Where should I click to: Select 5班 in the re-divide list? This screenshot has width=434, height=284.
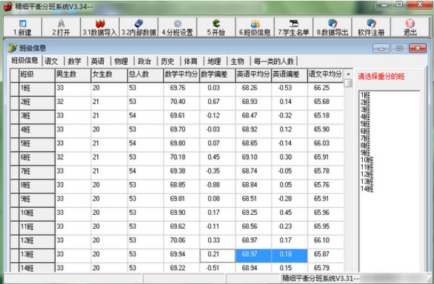click(x=364, y=123)
